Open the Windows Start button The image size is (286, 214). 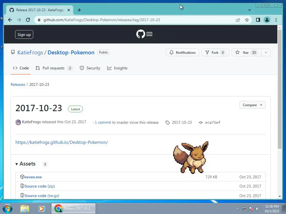7,208
